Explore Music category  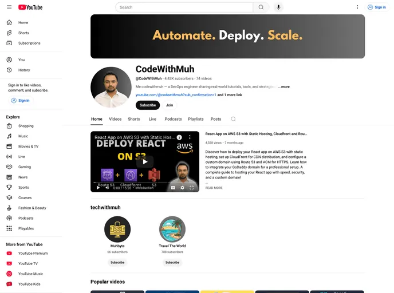[x=31, y=136]
